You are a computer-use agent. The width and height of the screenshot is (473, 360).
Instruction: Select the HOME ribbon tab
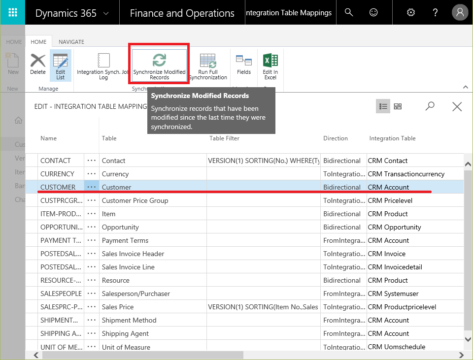pyautogui.click(x=39, y=42)
